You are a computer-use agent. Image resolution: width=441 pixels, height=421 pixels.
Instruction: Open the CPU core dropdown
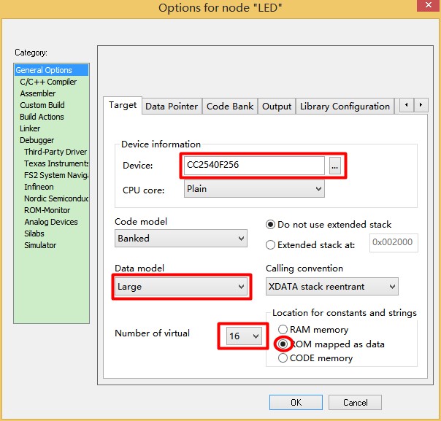tap(253, 189)
